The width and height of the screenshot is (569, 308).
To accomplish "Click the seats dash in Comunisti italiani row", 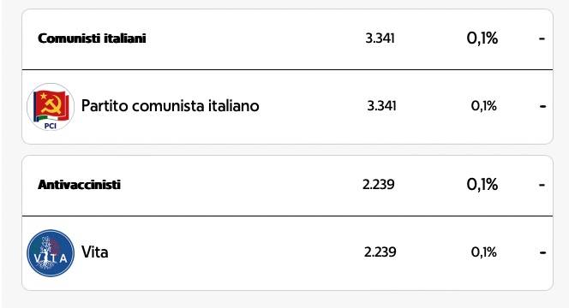I will (542, 38).
